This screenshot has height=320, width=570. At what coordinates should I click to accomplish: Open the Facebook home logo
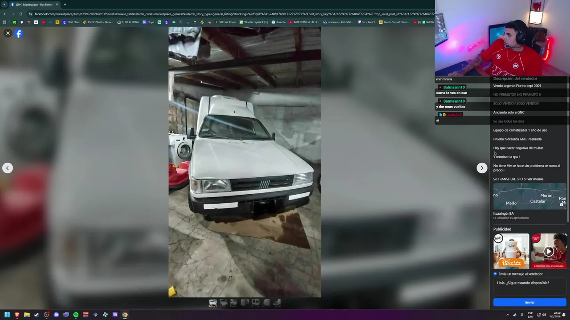(x=19, y=33)
